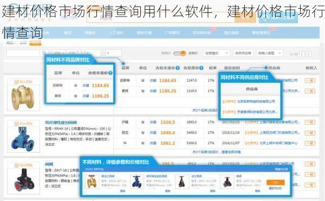325x201 pixels.
Task: Click third valve thumbnail in comparison bar
Action: [182, 182]
